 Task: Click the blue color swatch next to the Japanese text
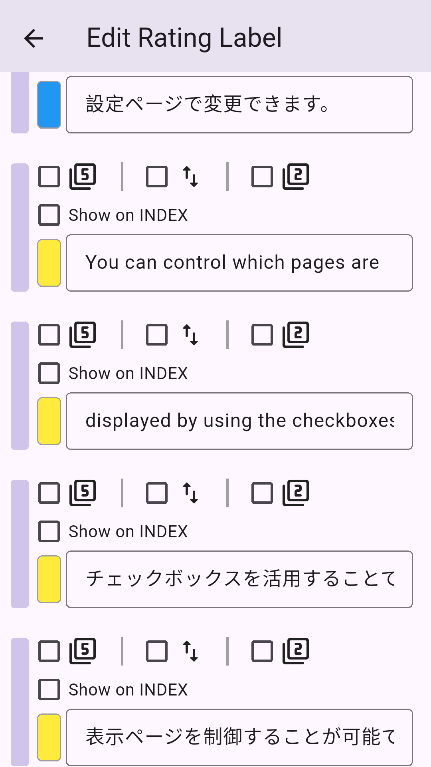(49, 104)
